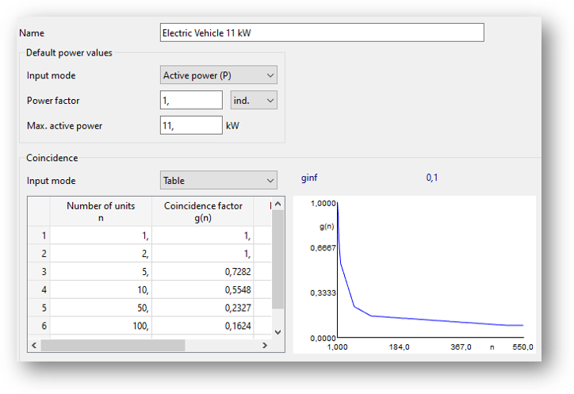Click the table's horizontal scrollbar left arrow

click(33, 346)
